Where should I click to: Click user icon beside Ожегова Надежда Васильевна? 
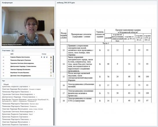[x=51, y=69]
